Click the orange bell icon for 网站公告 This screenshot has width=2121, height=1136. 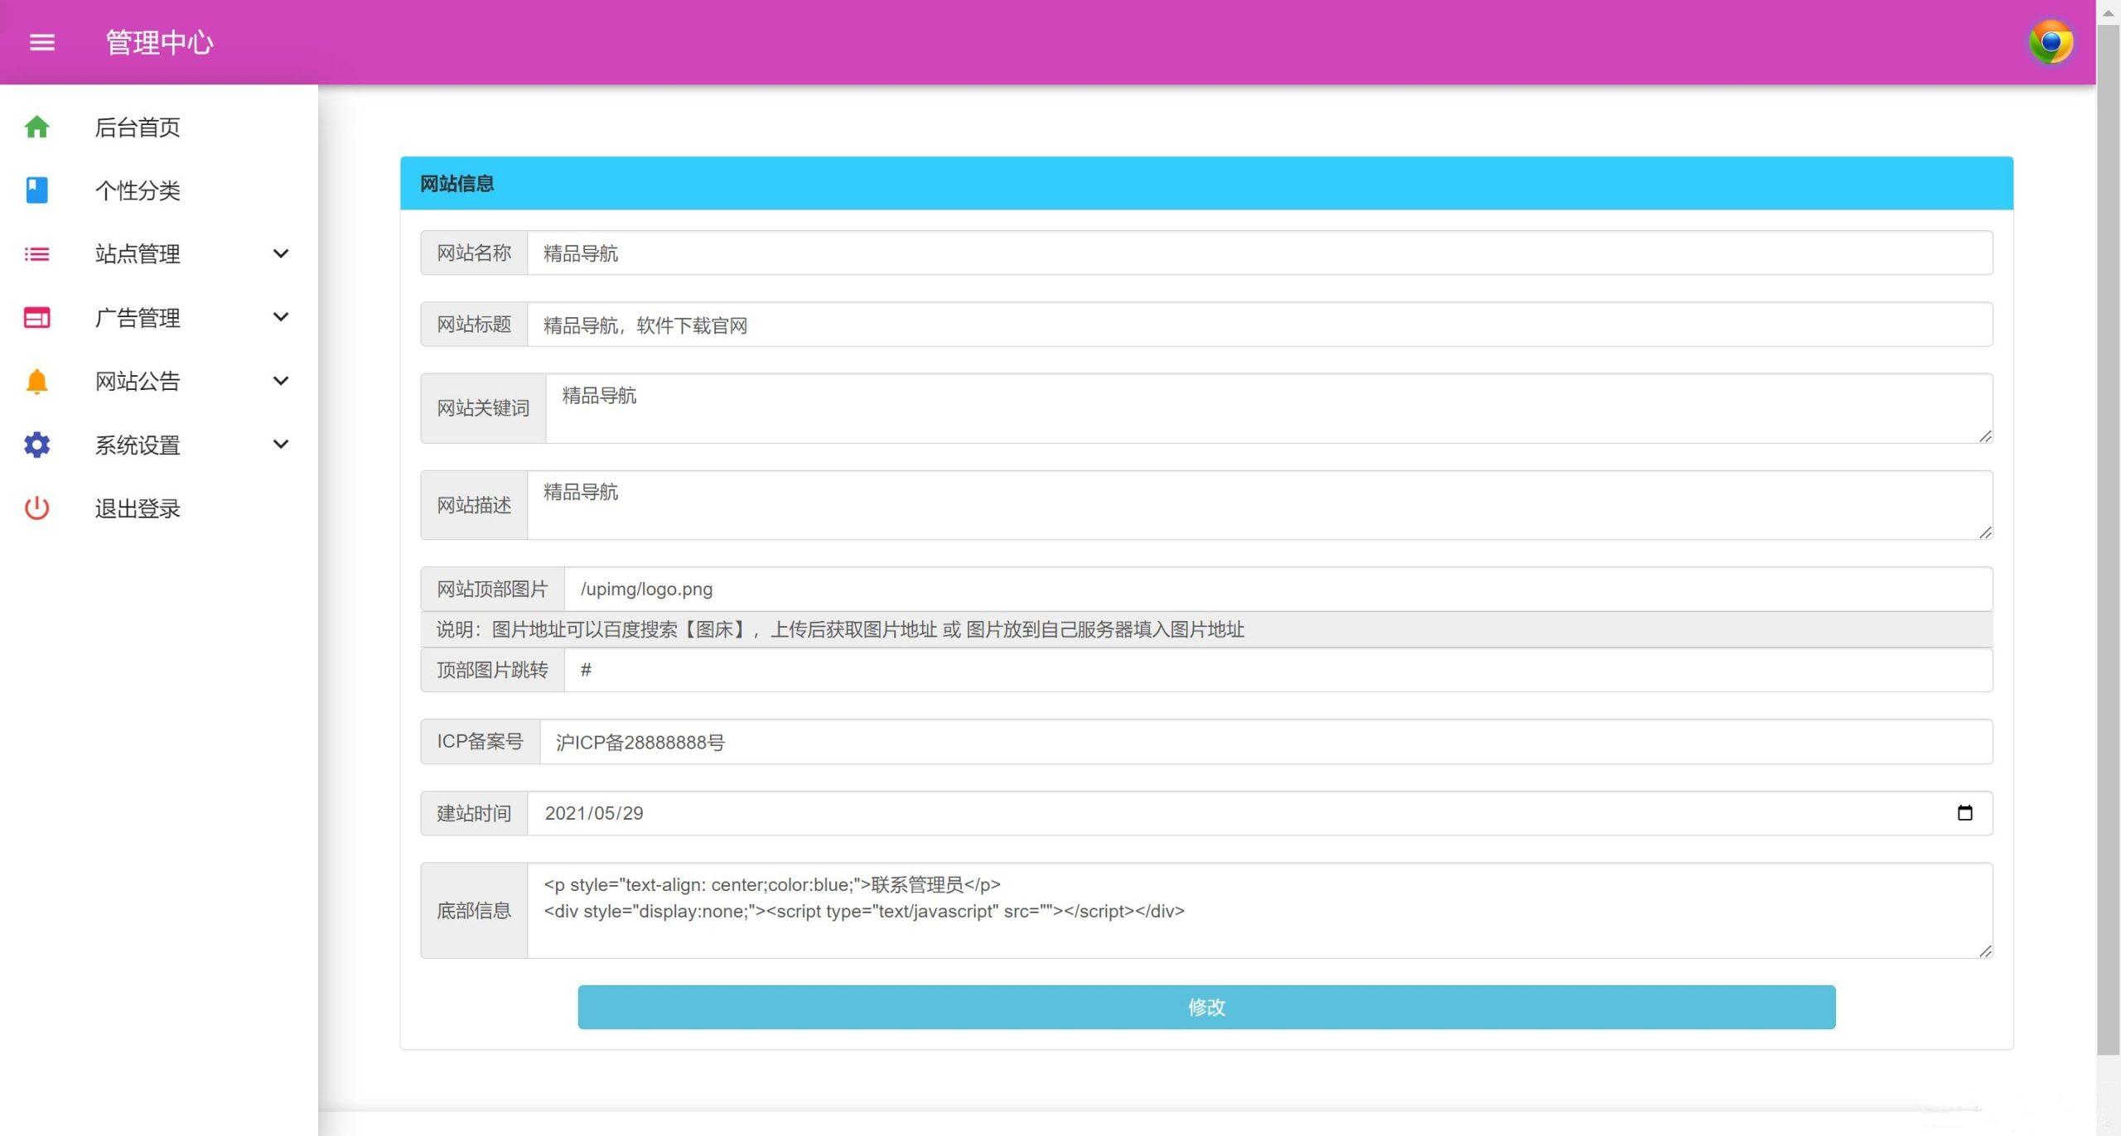pyautogui.click(x=36, y=381)
